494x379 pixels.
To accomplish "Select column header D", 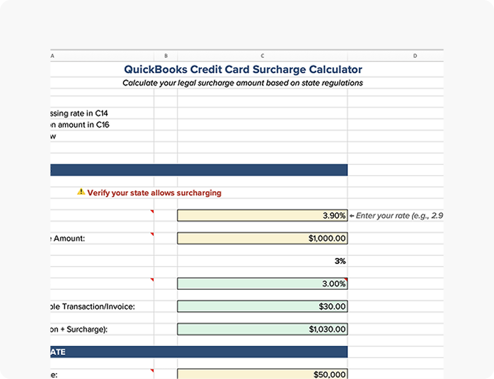I will 415,55.
